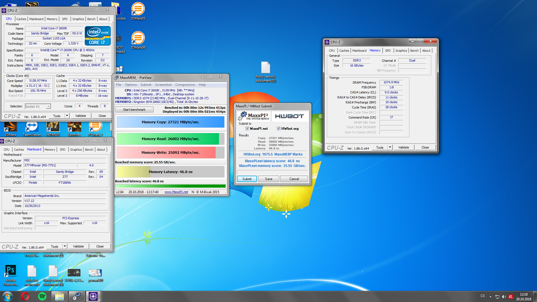
Task: Open Adobe Photoshop desktop shortcut
Action: pyautogui.click(x=10, y=275)
